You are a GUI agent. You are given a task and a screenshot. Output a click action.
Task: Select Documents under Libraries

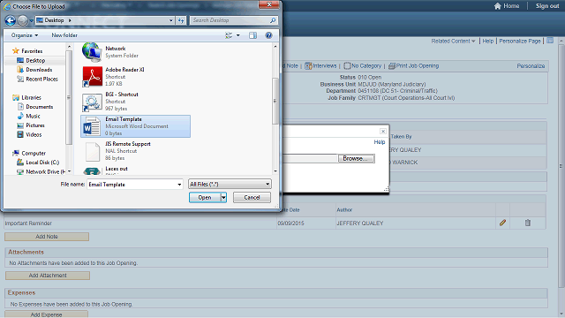(39, 107)
